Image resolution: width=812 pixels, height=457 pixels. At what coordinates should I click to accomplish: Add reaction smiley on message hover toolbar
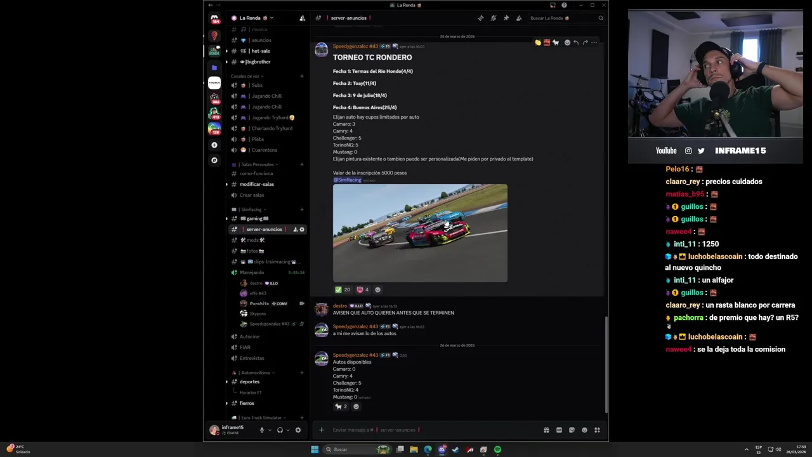click(x=567, y=43)
